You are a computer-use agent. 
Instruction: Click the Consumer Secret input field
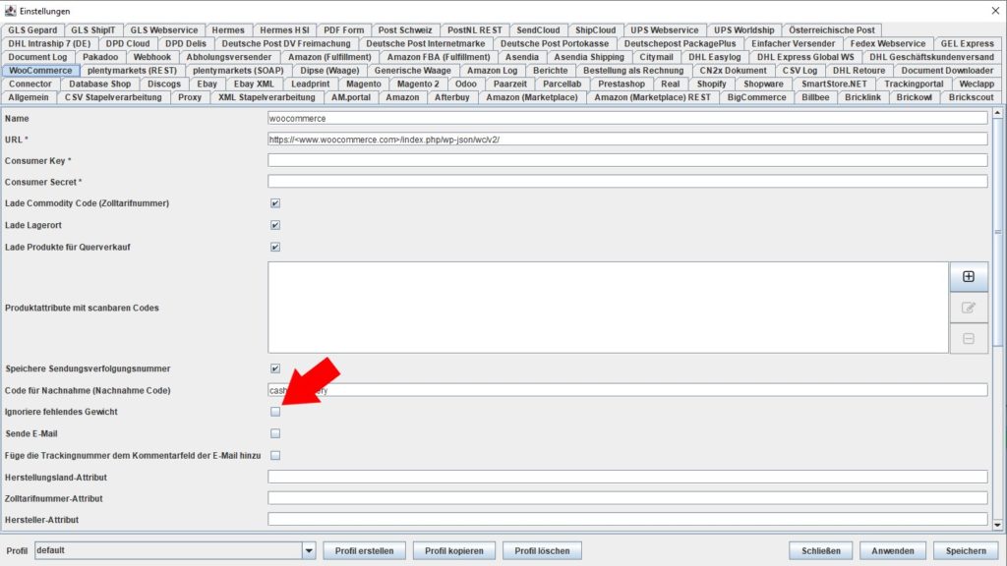tap(627, 182)
